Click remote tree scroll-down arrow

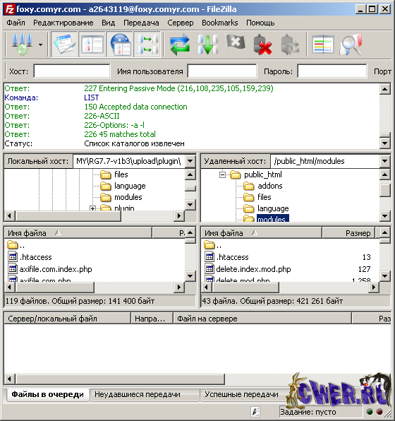[x=385, y=216]
